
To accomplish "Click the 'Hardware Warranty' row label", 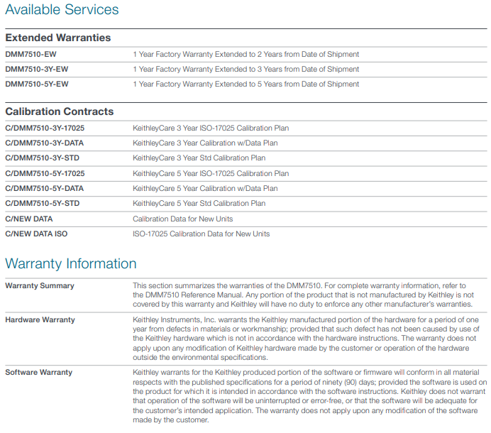I will point(40,320).
